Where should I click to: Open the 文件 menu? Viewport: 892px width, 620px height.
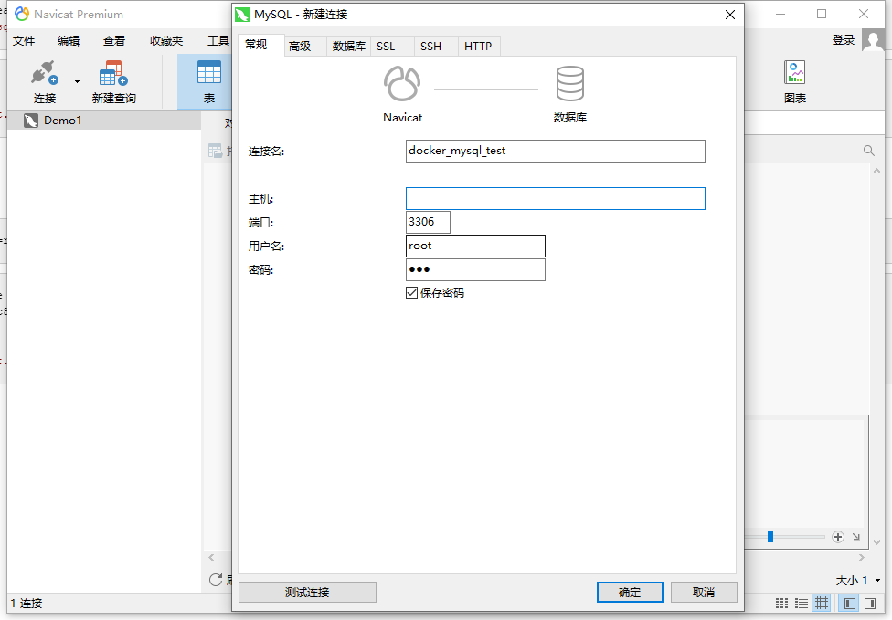[24, 41]
